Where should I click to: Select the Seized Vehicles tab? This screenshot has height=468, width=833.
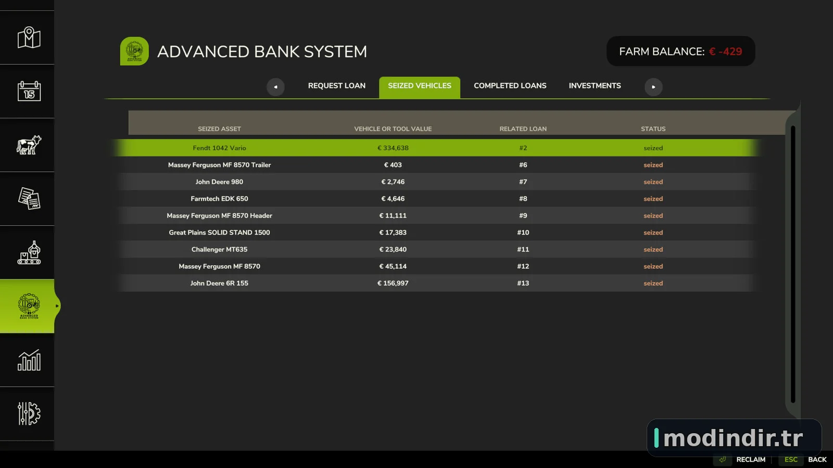coord(420,87)
